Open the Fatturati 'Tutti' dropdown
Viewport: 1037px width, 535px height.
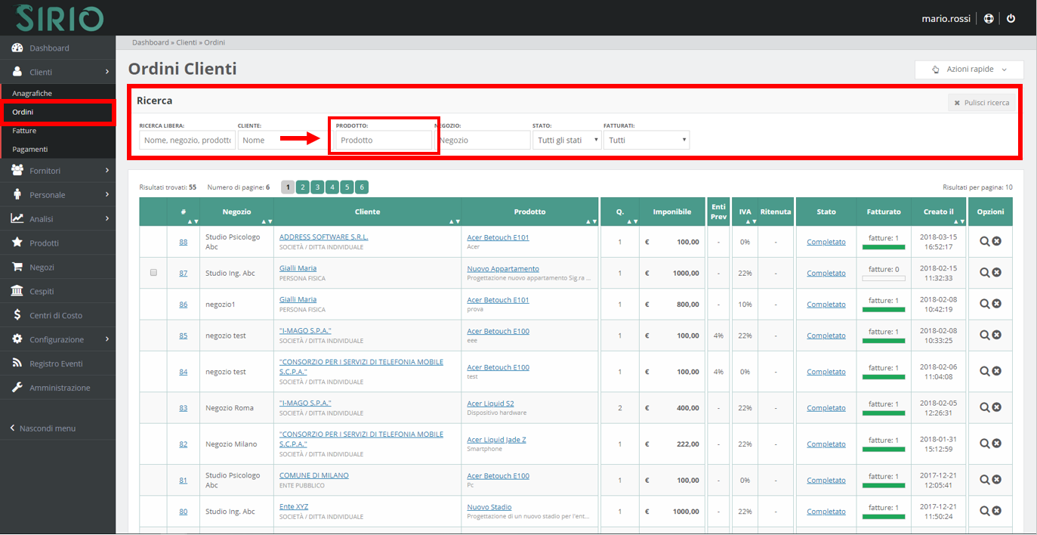[646, 140]
